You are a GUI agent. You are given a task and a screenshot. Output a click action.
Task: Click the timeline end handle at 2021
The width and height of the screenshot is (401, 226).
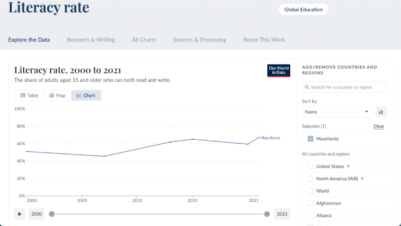point(267,214)
